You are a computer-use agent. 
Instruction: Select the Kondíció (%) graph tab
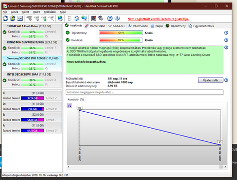tap(76, 99)
